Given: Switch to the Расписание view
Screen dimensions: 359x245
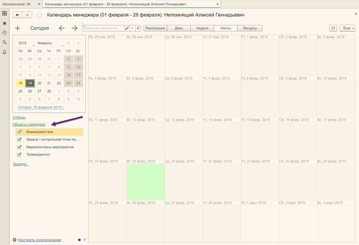Looking at the screenshot, I should [x=155, y=28].
